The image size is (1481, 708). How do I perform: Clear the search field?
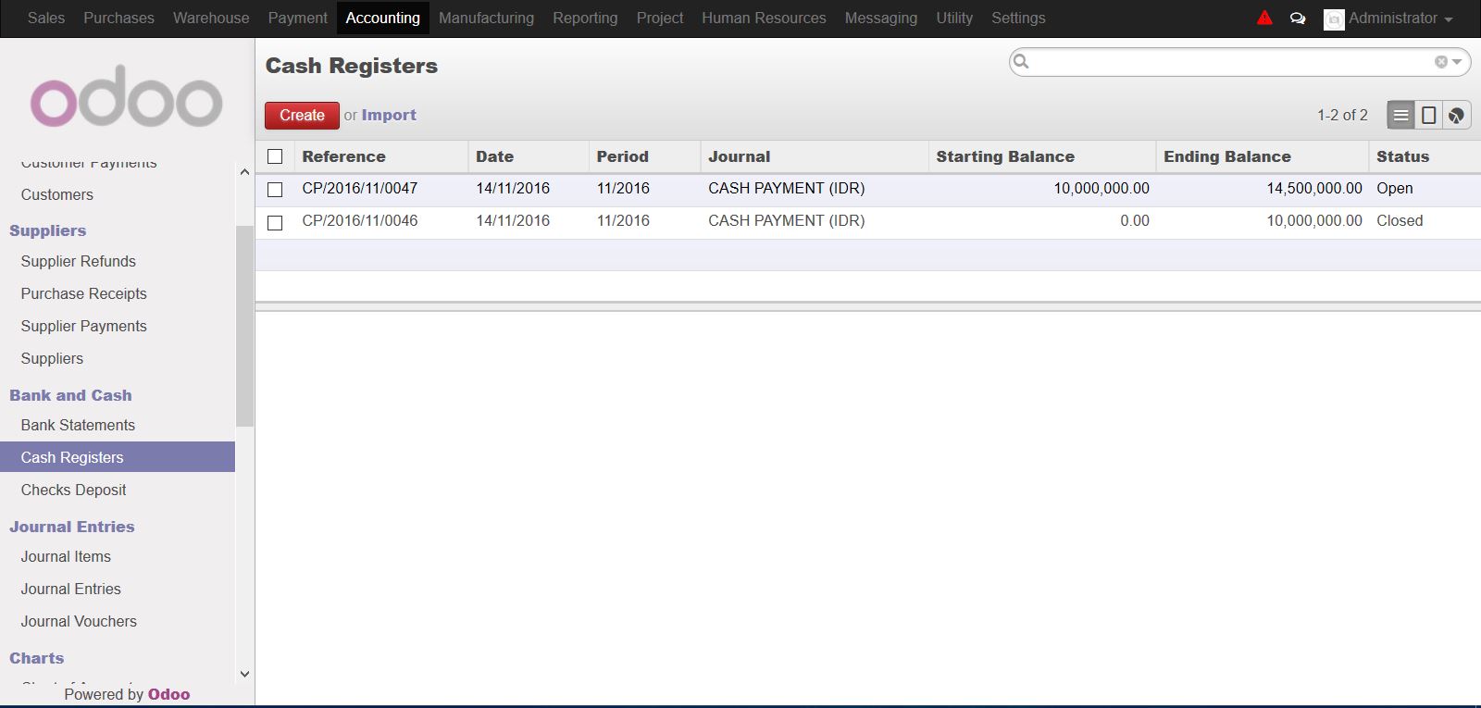[1441, 62]
